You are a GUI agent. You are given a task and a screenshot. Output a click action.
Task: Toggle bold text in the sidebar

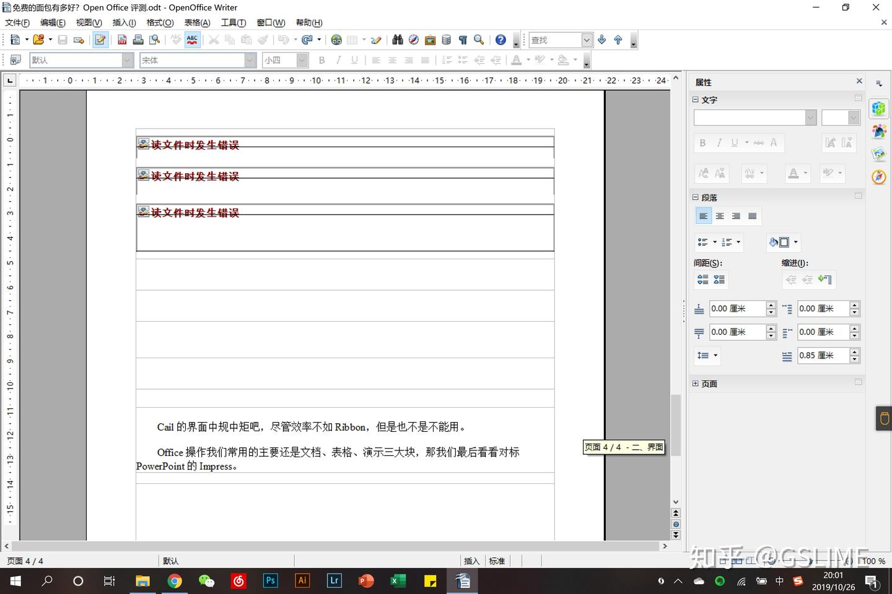tap(702, 142)
